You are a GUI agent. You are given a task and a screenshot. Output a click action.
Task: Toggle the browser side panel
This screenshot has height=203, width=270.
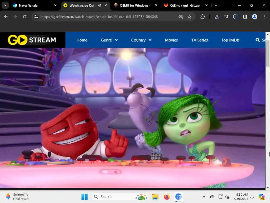tap(245, 17)
